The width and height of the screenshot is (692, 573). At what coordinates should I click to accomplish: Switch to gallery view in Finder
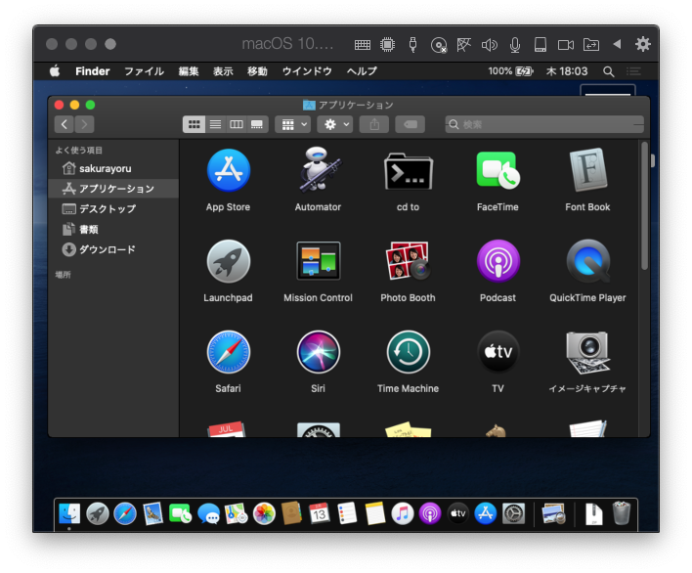(x=257, y=124)
